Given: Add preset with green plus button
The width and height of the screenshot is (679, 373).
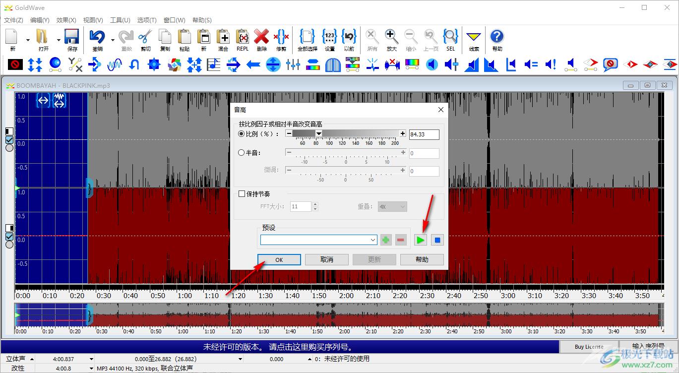Looking at the screenshot, I should tap(386, 240).
